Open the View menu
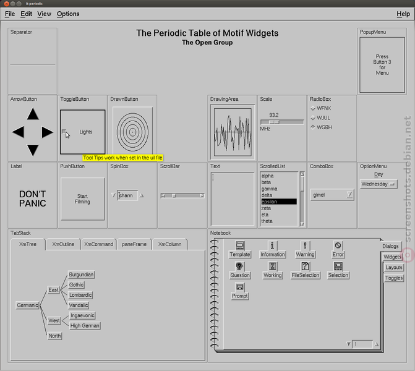 pyautogui.click(x=44, y=14)
